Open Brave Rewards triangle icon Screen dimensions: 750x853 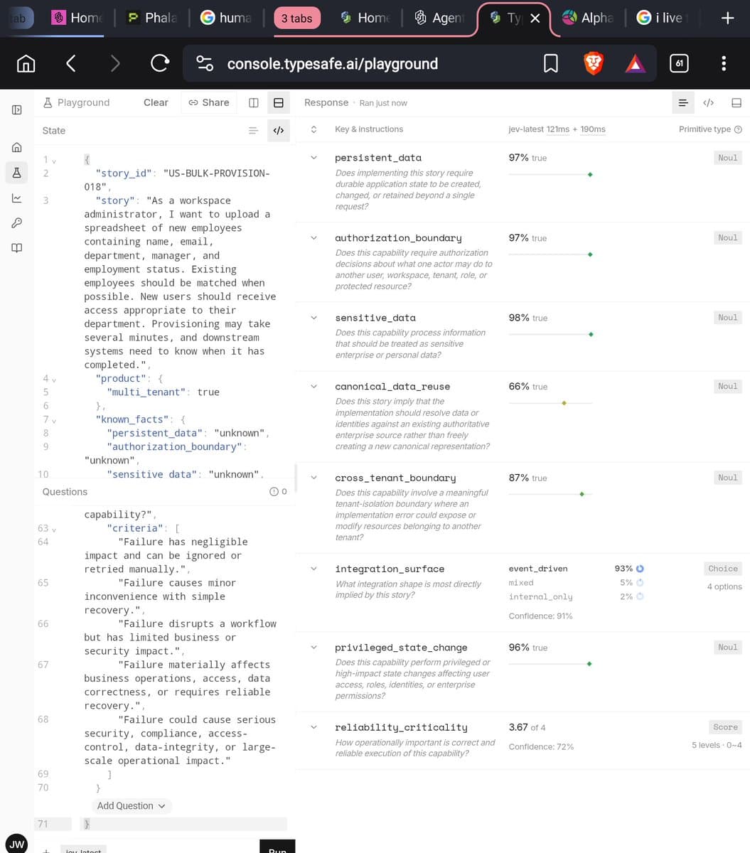click(x=636, y=65)
